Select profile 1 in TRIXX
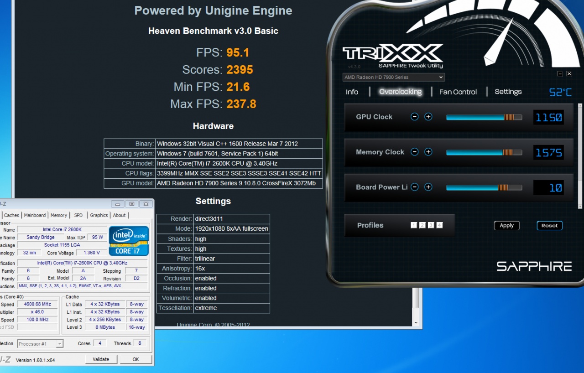Screen dimensions: 584x373 tap(414, 225)
